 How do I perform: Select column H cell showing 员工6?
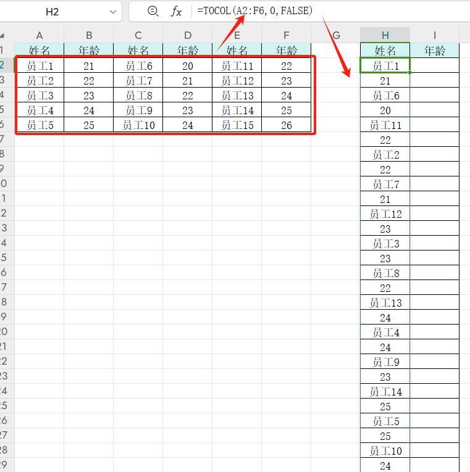pyautogui.click(x=385, y=95)
